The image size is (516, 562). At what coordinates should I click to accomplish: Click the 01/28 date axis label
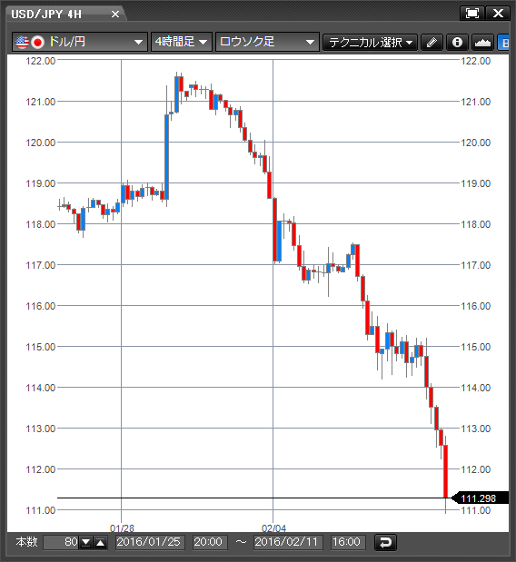click(x=122, y=528)
